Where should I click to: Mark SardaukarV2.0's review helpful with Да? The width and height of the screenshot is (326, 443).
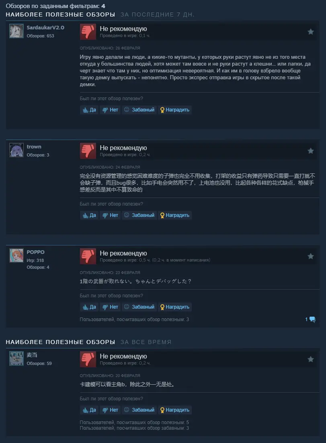coord(89,109)
